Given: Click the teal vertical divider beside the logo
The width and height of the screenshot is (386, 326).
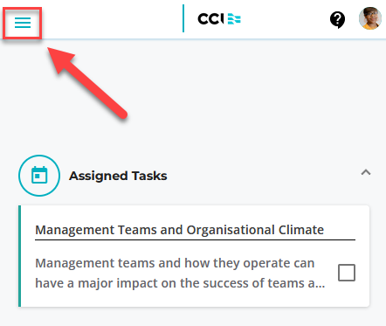Looking at the screenshot, I should click(183, 18).
